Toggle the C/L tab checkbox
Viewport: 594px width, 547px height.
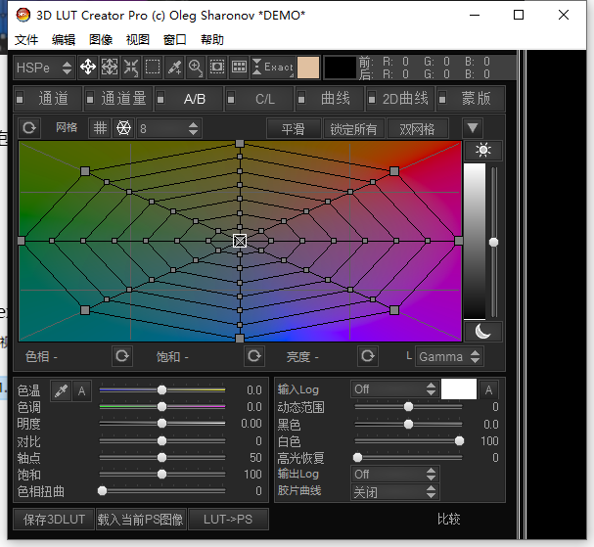pyautogui.click(x=231, y=99)
